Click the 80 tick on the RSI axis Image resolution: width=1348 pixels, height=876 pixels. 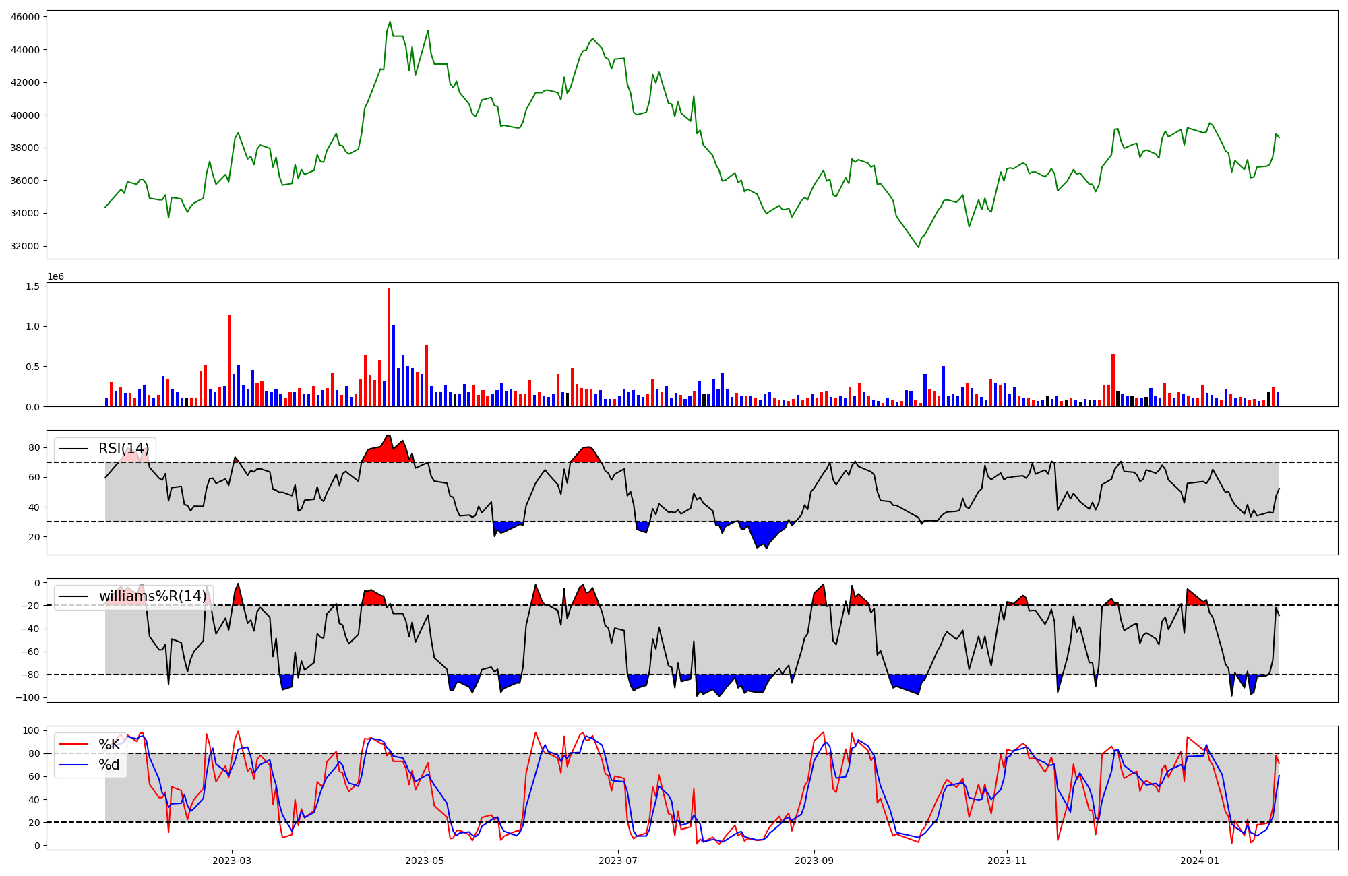click(34, 447)
